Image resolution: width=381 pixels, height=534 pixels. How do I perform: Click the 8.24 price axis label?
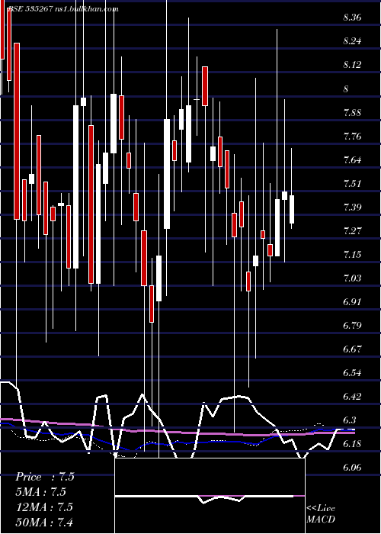coord(352,41)
